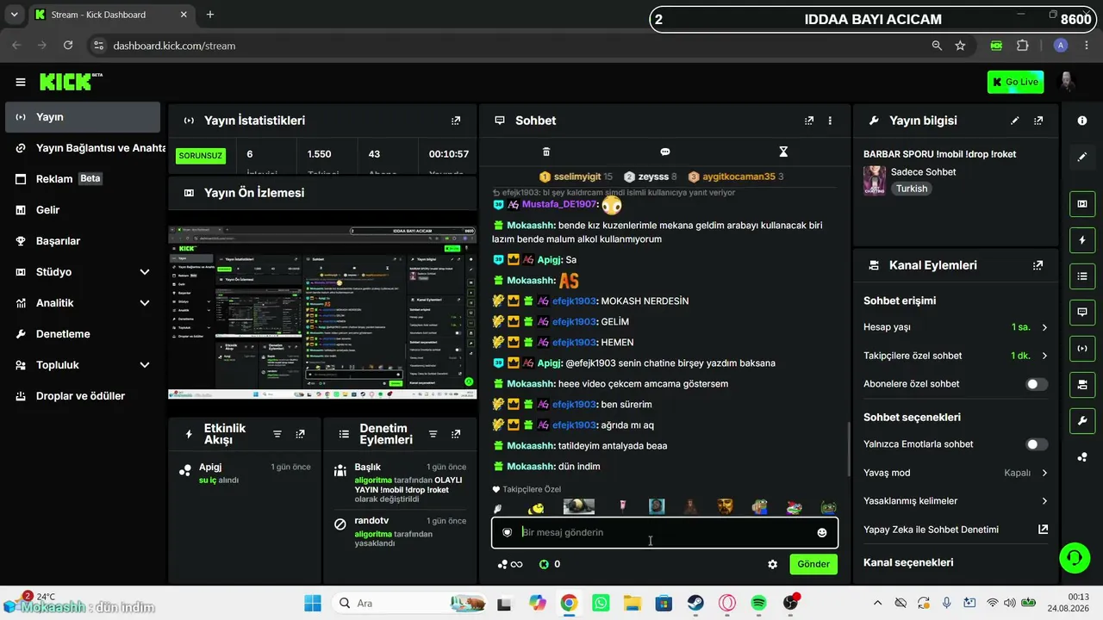This screenshot has height=620, width=1103.
Task: Open Başarılar in the sidebar
Action: click(83, 241)
